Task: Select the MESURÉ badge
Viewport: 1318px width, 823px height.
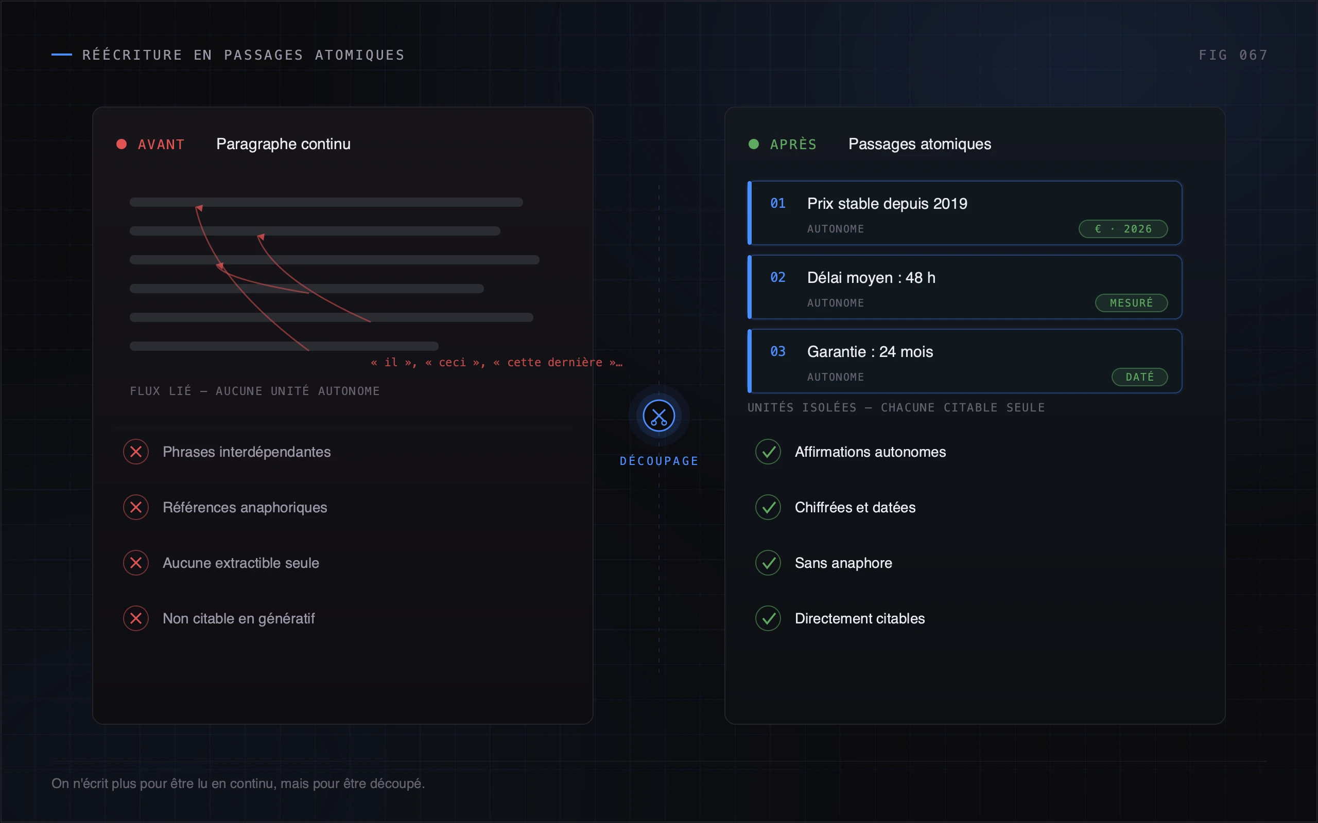Action: click(x=1131, y=303)
